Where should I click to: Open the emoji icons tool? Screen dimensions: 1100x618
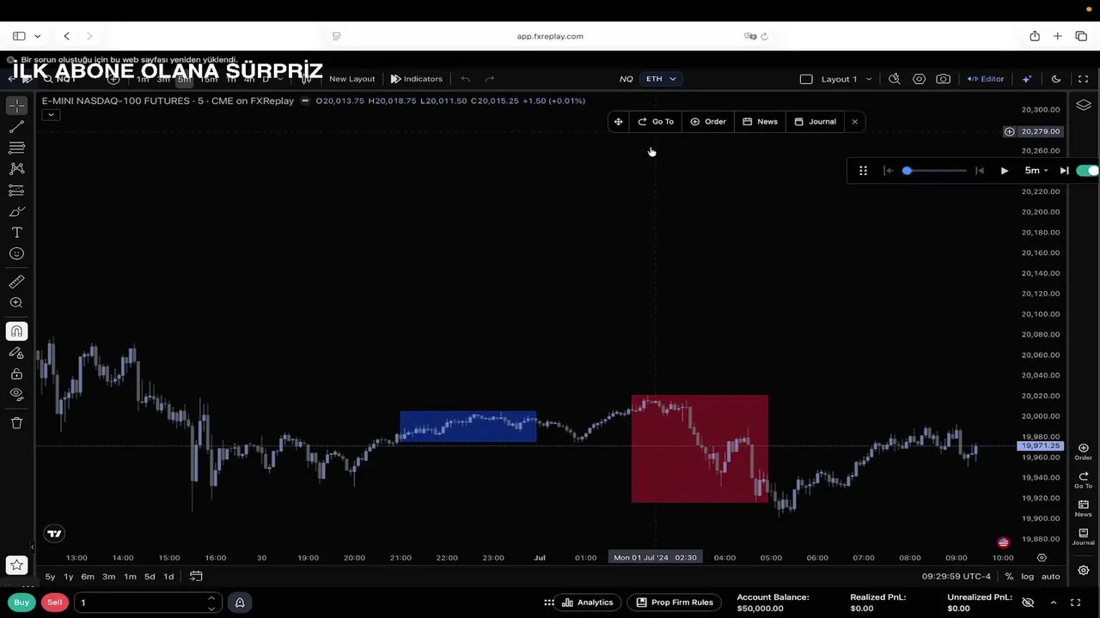point(16,254)
